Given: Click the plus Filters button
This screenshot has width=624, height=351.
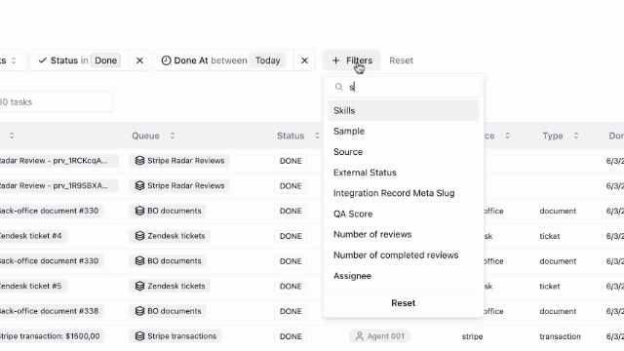Looking at the screenshot, I should [352, 60].
